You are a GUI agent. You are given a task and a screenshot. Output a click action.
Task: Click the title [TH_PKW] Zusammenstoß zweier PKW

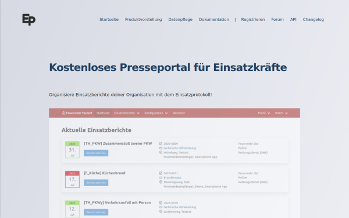tap(118, 144)
